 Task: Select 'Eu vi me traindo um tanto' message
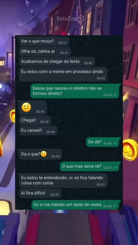(76, 205)
